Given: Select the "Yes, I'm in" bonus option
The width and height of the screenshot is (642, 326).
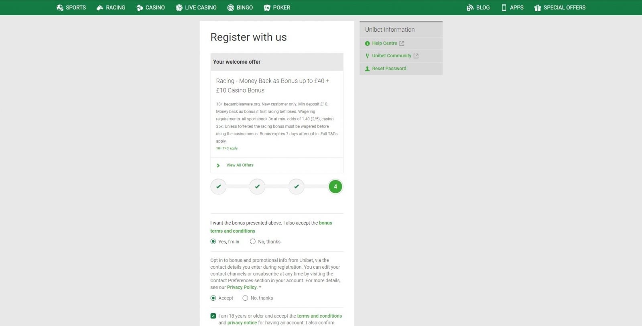Looking at the screenshot, I should 213,241.
